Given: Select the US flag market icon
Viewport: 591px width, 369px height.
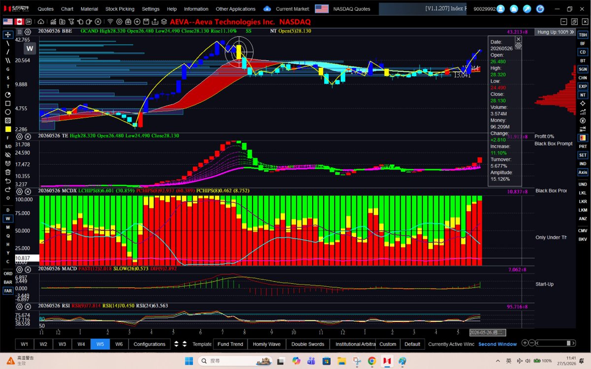Looking at the screenshot, I should [x=8, y=22].
